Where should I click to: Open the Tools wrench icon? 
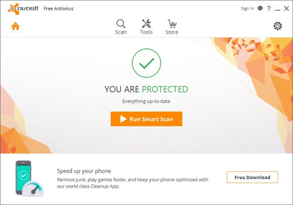click(x=146, y=24)
